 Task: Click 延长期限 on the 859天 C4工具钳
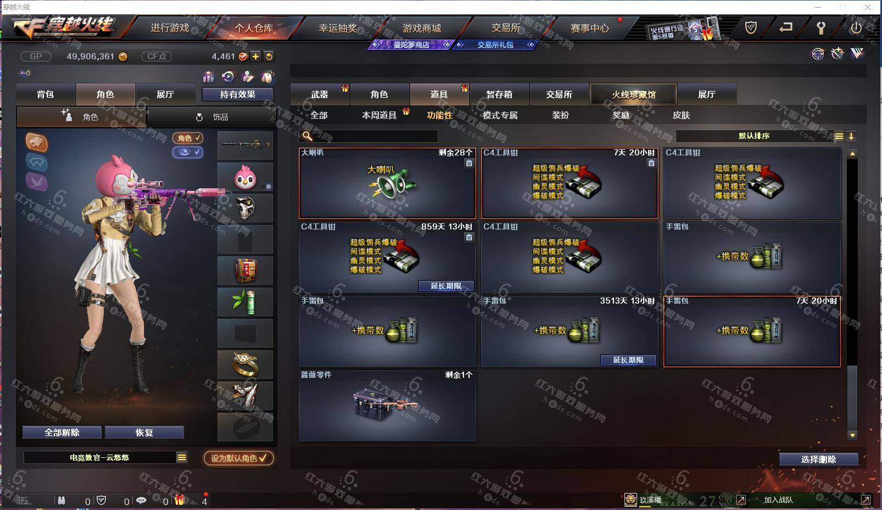446,286
